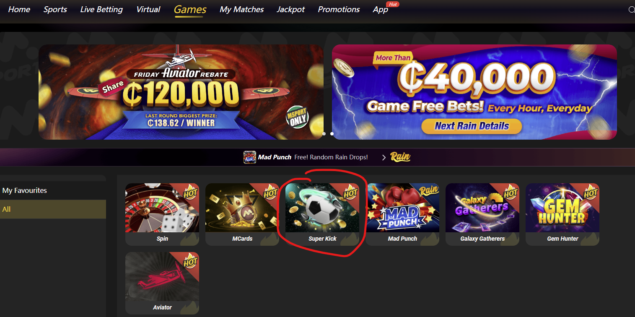Launch the MCards game tile

pos(242,214)
